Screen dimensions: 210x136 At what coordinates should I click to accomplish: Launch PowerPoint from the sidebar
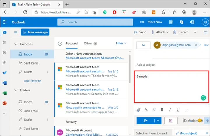tap(5, 103)
